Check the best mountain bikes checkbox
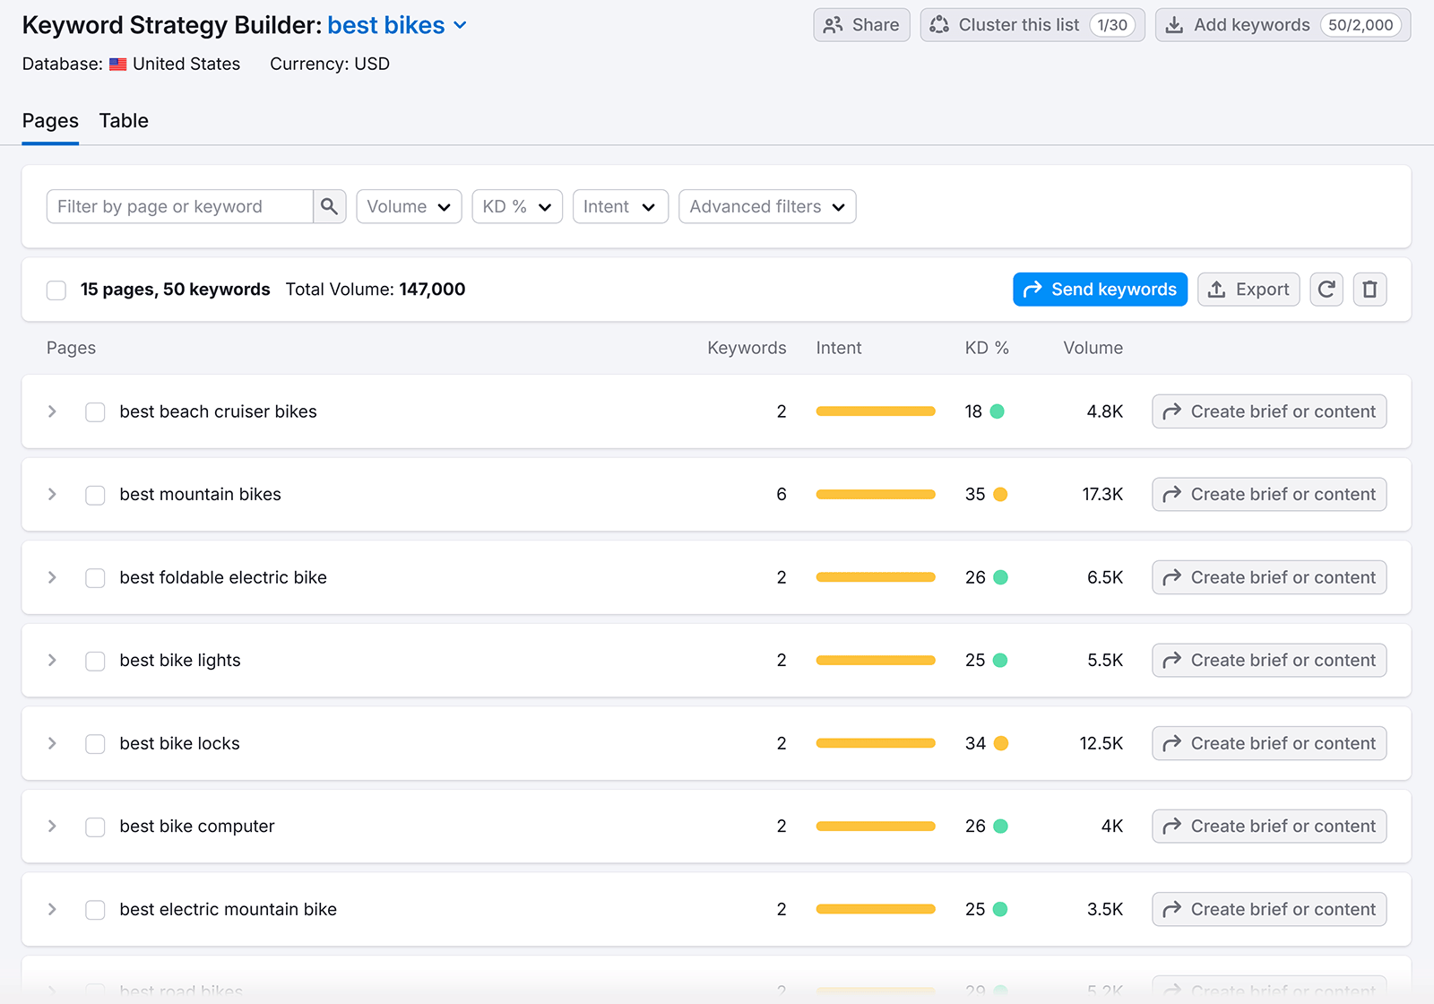This screenshot has width=1434, height=1004. (95, 494)
